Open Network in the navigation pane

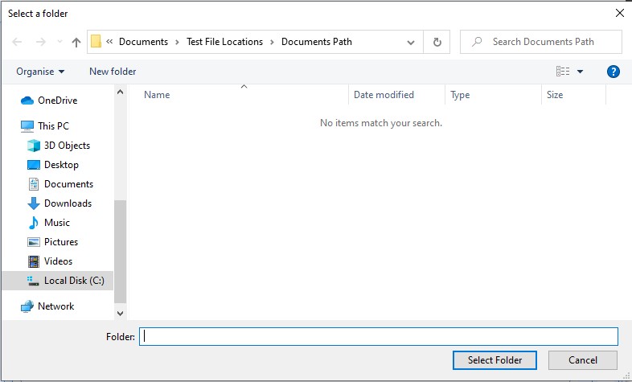pos(55,306)
